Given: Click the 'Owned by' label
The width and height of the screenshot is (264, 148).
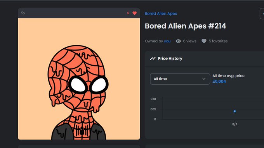Looking at the screenshot, I should click(x=154, y=41).
